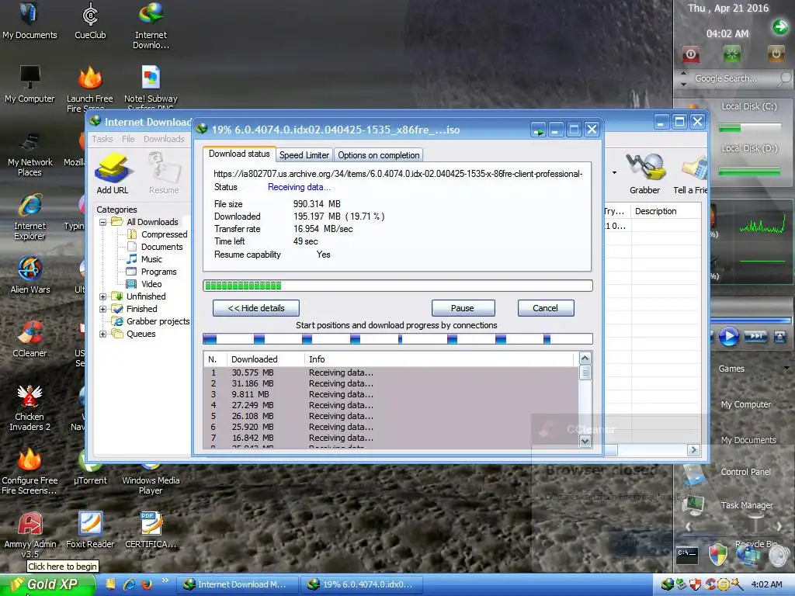The width and height of the screenshot is (795, 596).
Task: Open the Options on completion tab
Action: (379, 155)
